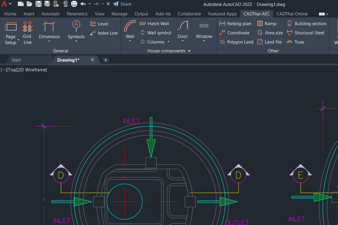Create a new drawing via Quick Access toolbar
The width and height of the screenshot is (338, 225).
tap(20, 4)
